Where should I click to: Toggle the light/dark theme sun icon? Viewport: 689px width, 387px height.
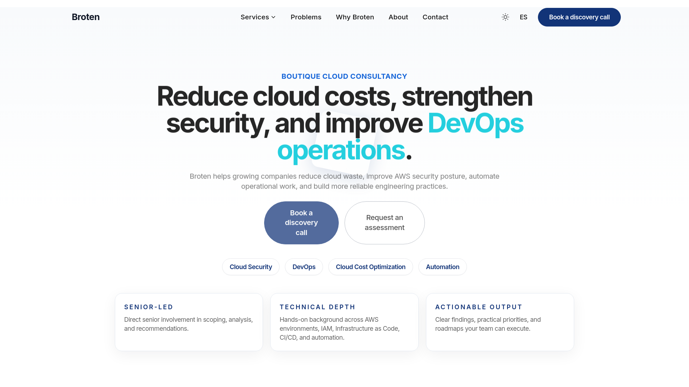tap(505, 17)
